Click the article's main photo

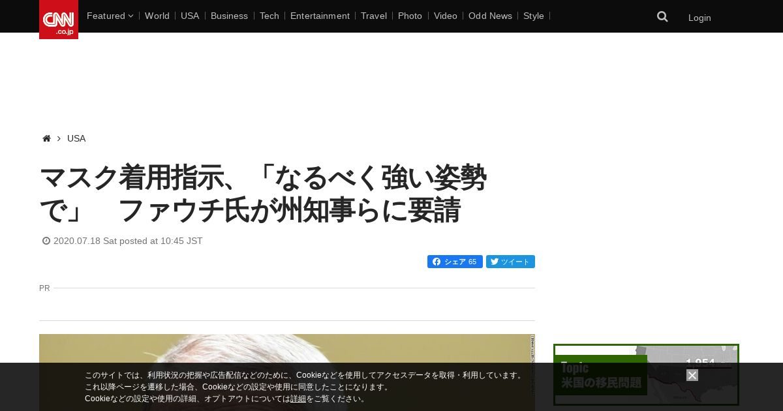tap(287, 373)
